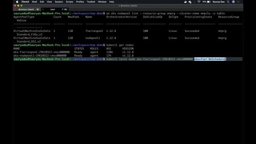256x144 pixels.
Task: Click the 'OrchestratorVersion' column header
Action: pyautogui.click(x=122, y=17)
